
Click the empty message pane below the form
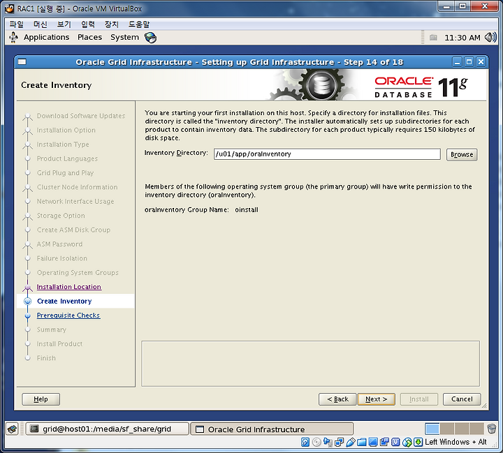pyautogui.click(x=310, y=364)
